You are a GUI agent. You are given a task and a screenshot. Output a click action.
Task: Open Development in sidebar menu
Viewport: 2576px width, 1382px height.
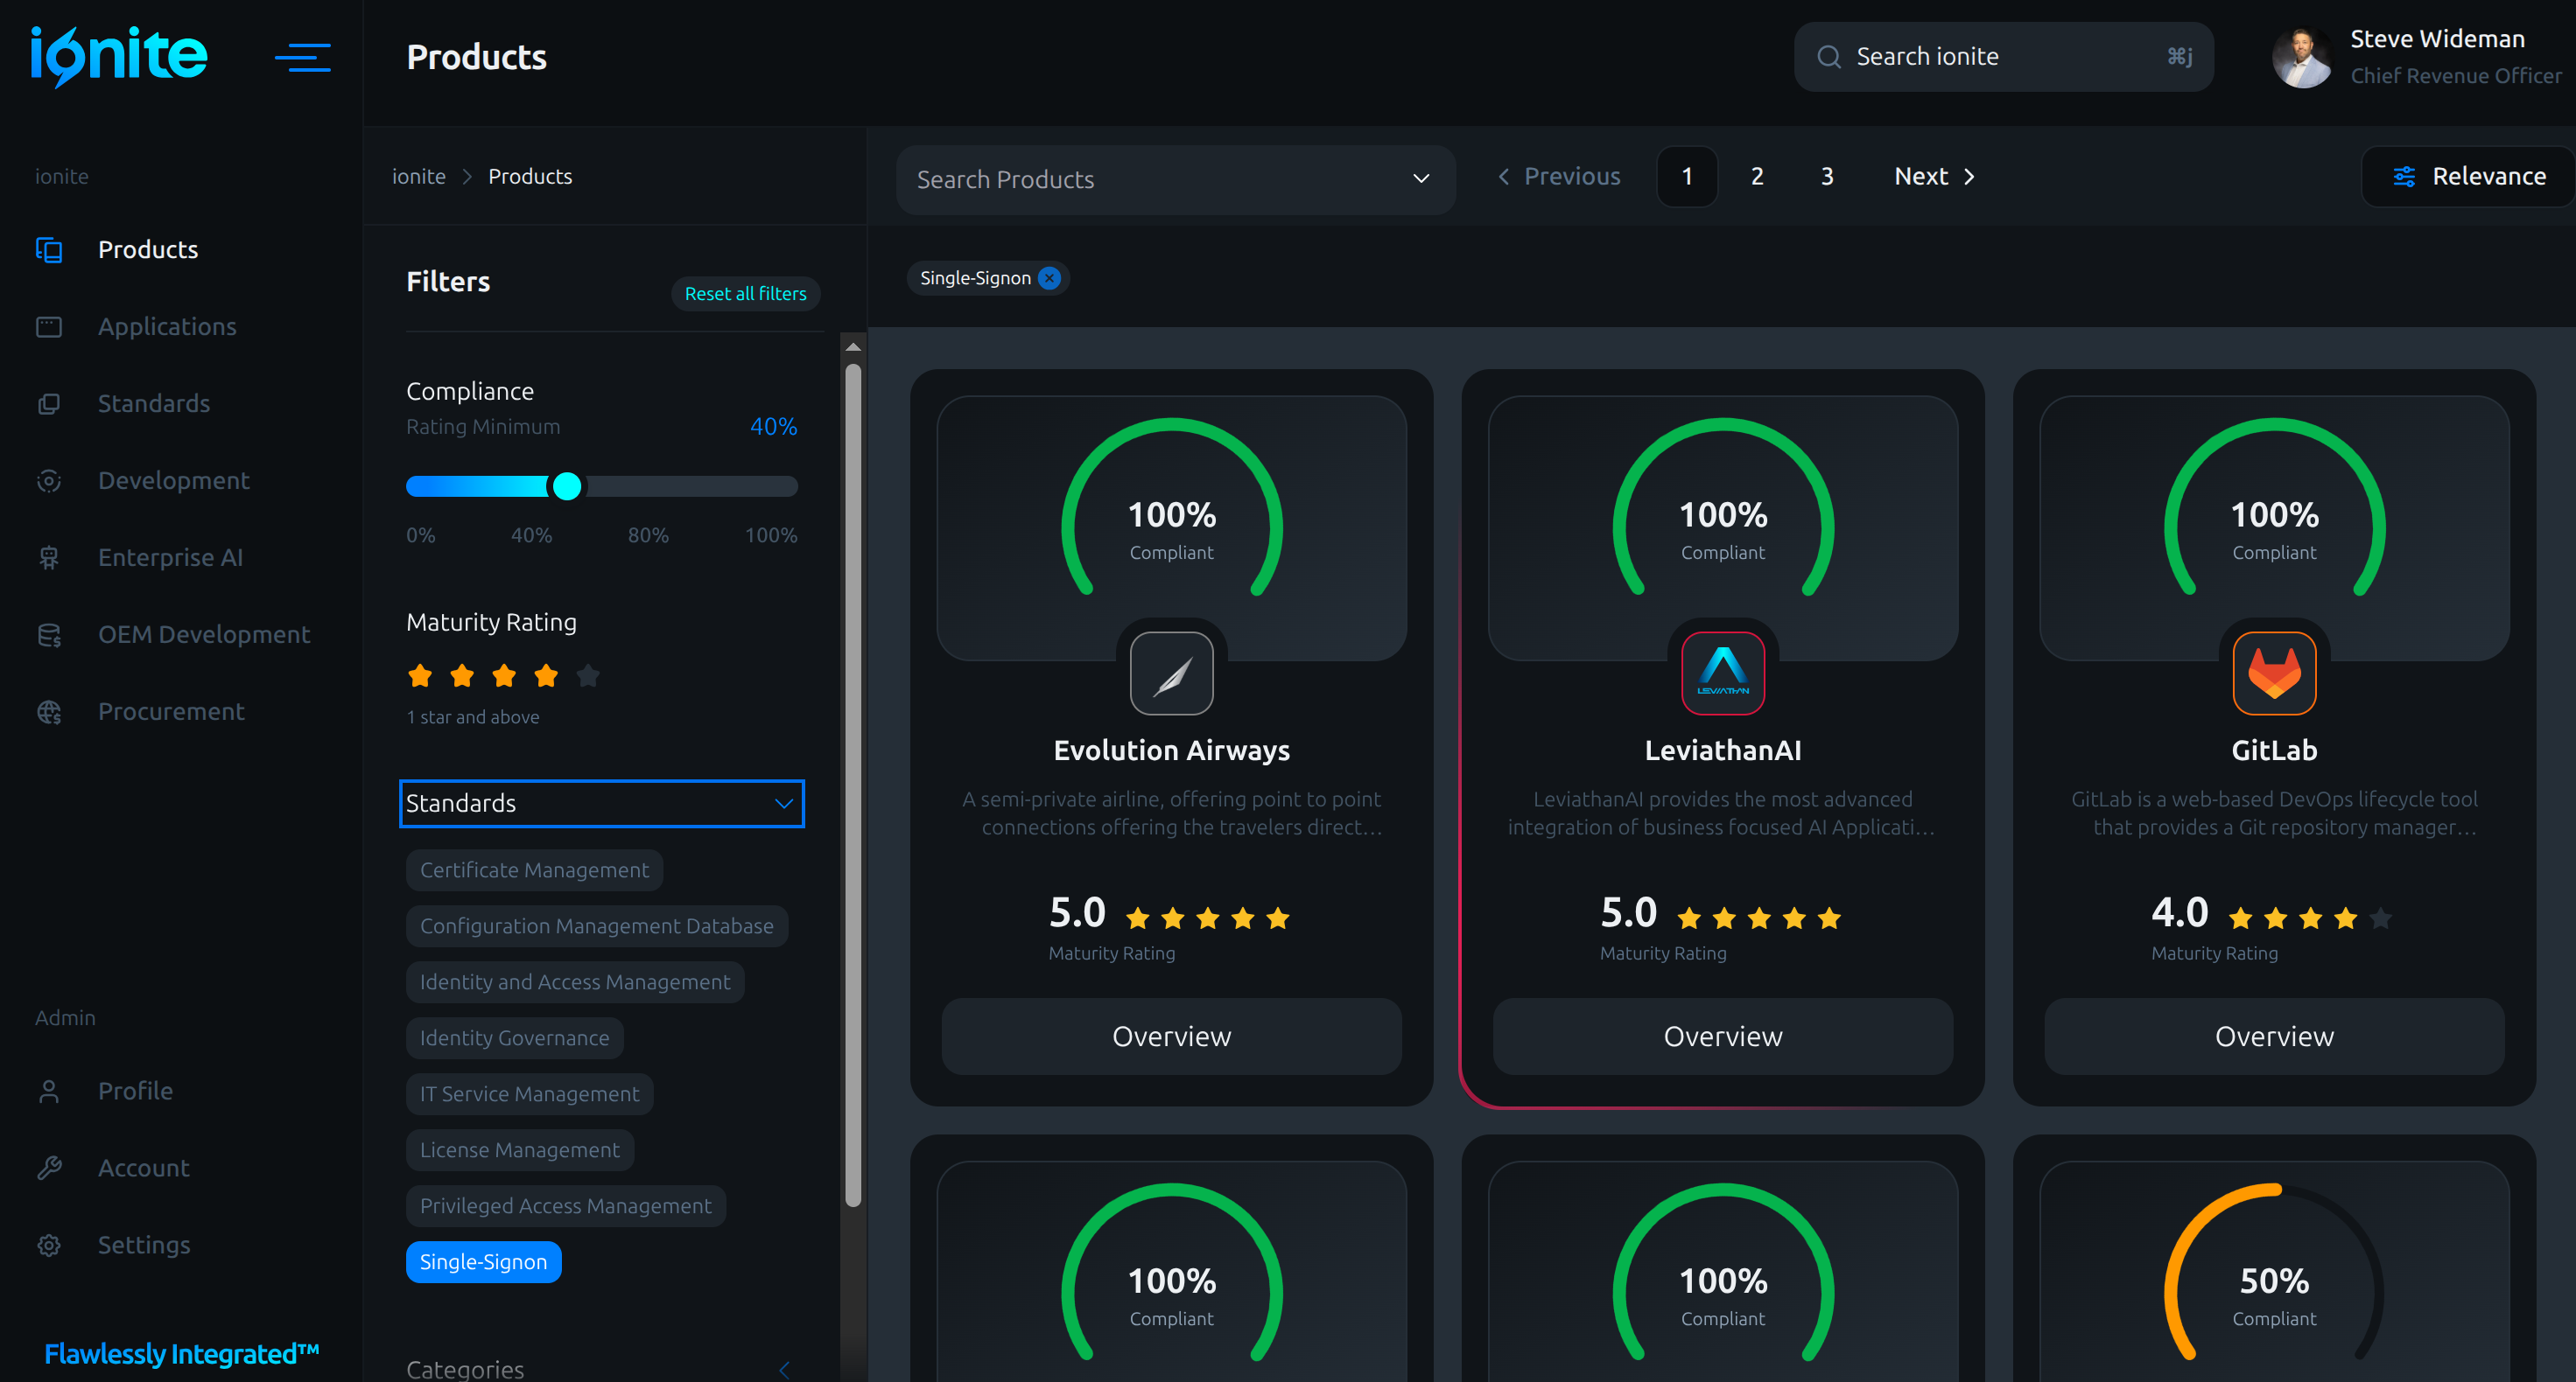174,481
